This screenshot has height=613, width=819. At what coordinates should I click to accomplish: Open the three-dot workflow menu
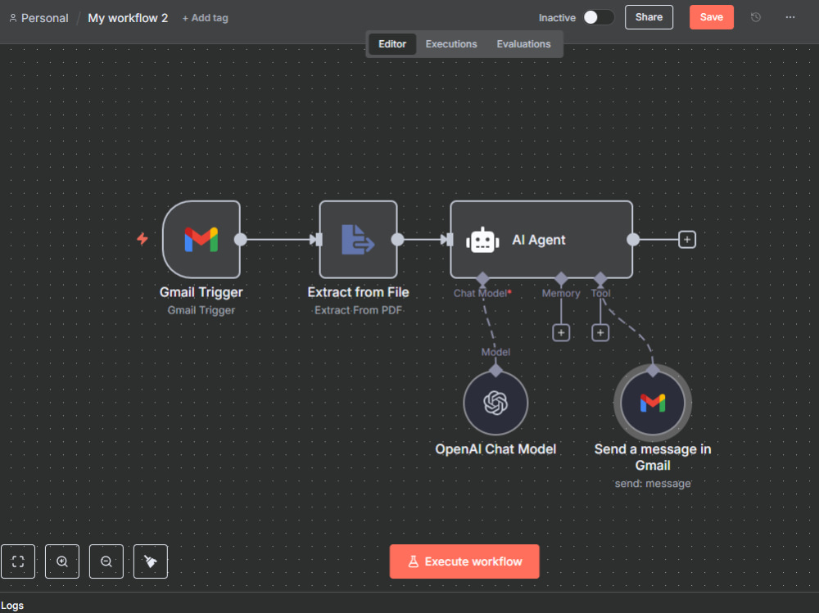coord(790,17)
